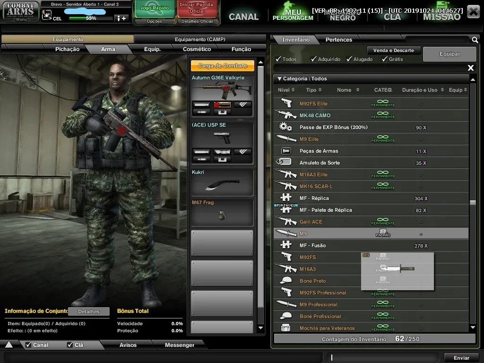This screenshot has height=363, width=484.
Task: Click the G36E red sight attachment icon
Action: [x=222, y=104]
